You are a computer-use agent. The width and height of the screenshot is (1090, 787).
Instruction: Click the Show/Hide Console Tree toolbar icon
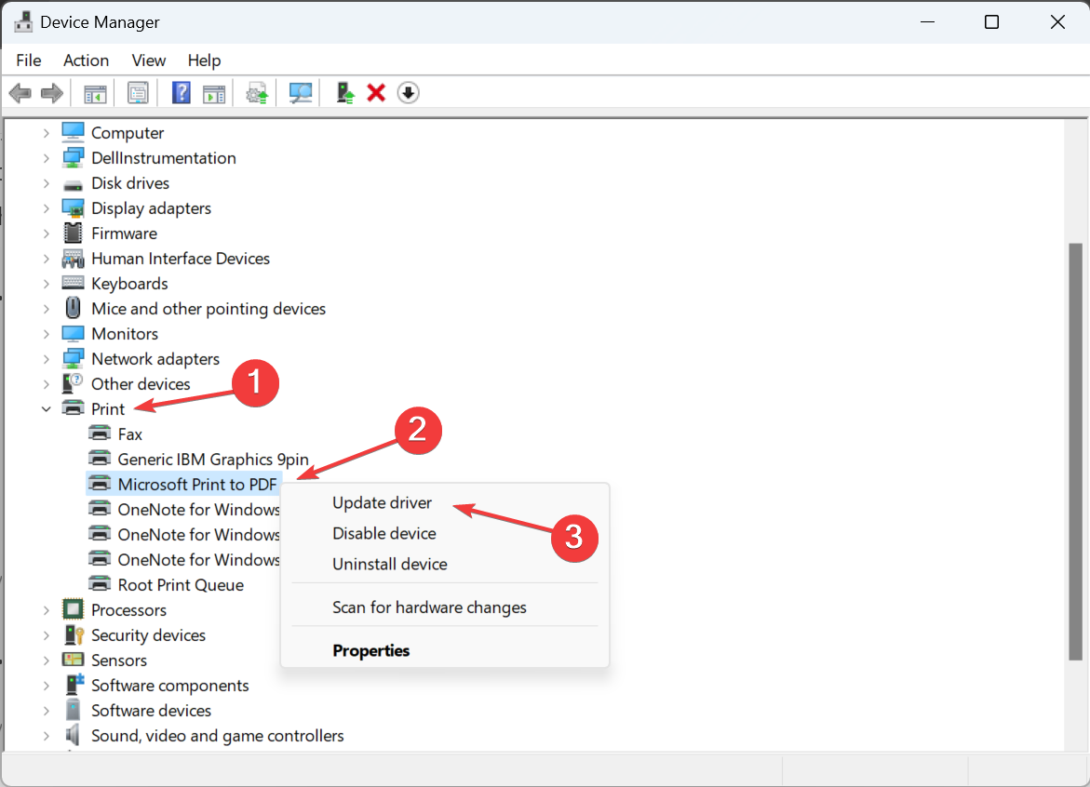pyautogui.click(x=95, y=93)
